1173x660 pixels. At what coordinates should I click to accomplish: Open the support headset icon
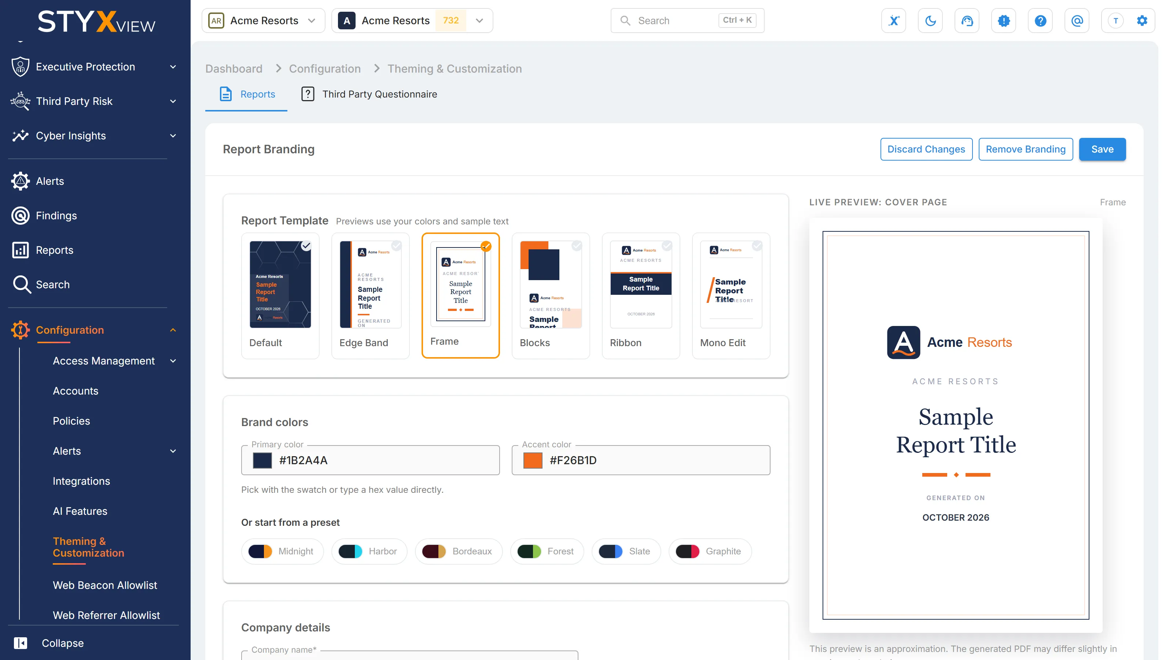tap(967, 21)
